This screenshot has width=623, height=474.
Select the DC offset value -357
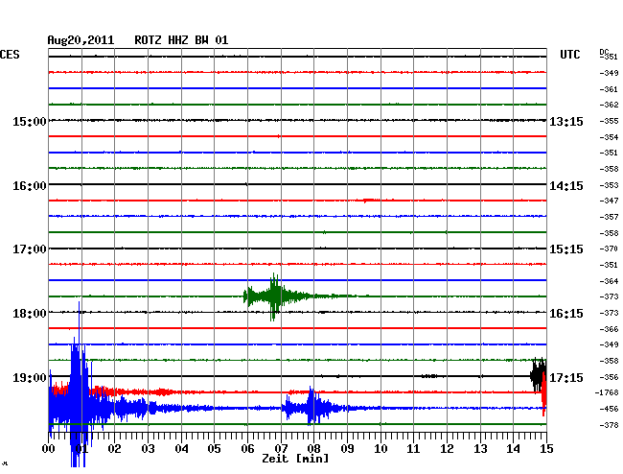coord(609,217)
